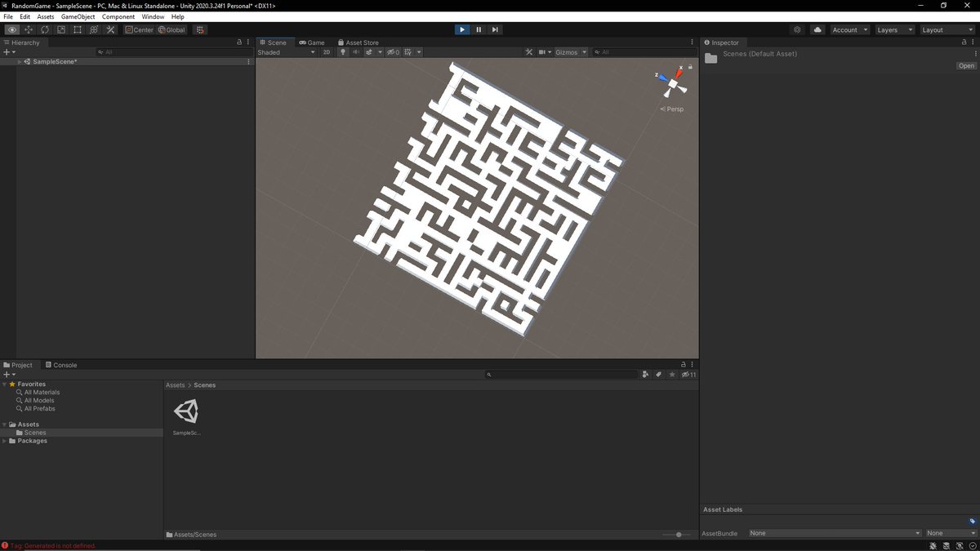
Task: Expand the Packages folder
Action: [x=5, y=441]
